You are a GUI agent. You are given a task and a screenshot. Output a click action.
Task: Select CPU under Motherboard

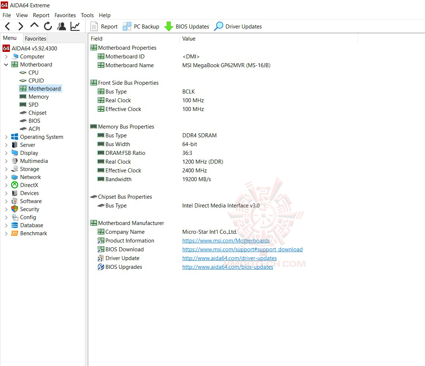pos(33,72)
